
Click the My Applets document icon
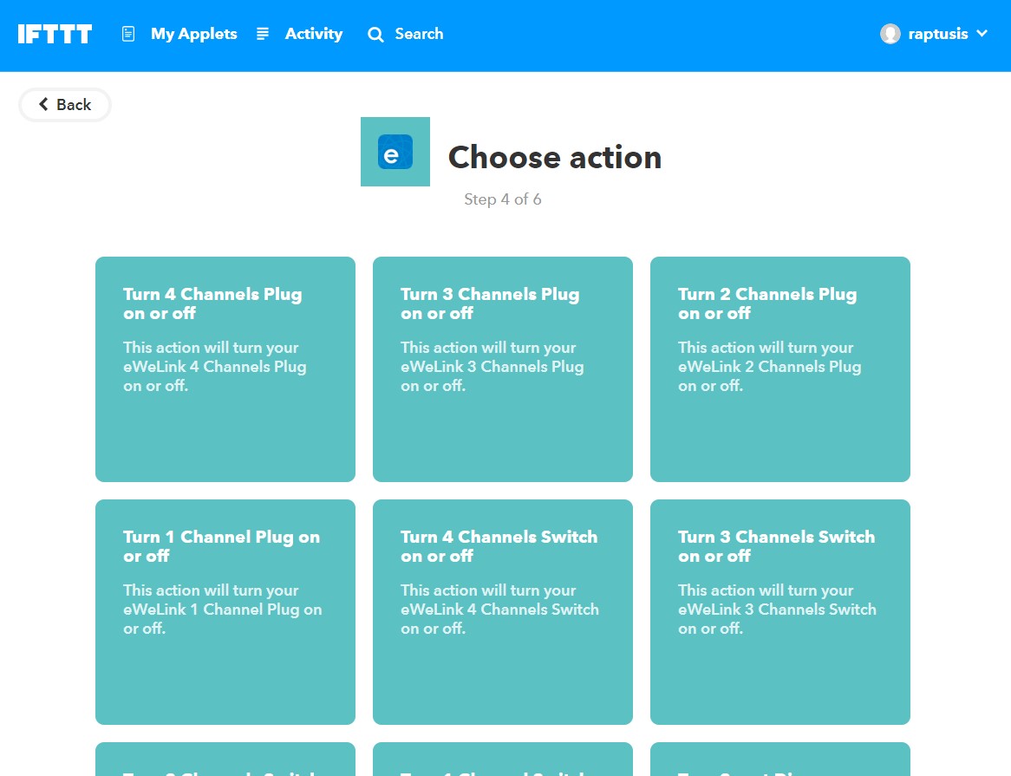pos(128,34)
